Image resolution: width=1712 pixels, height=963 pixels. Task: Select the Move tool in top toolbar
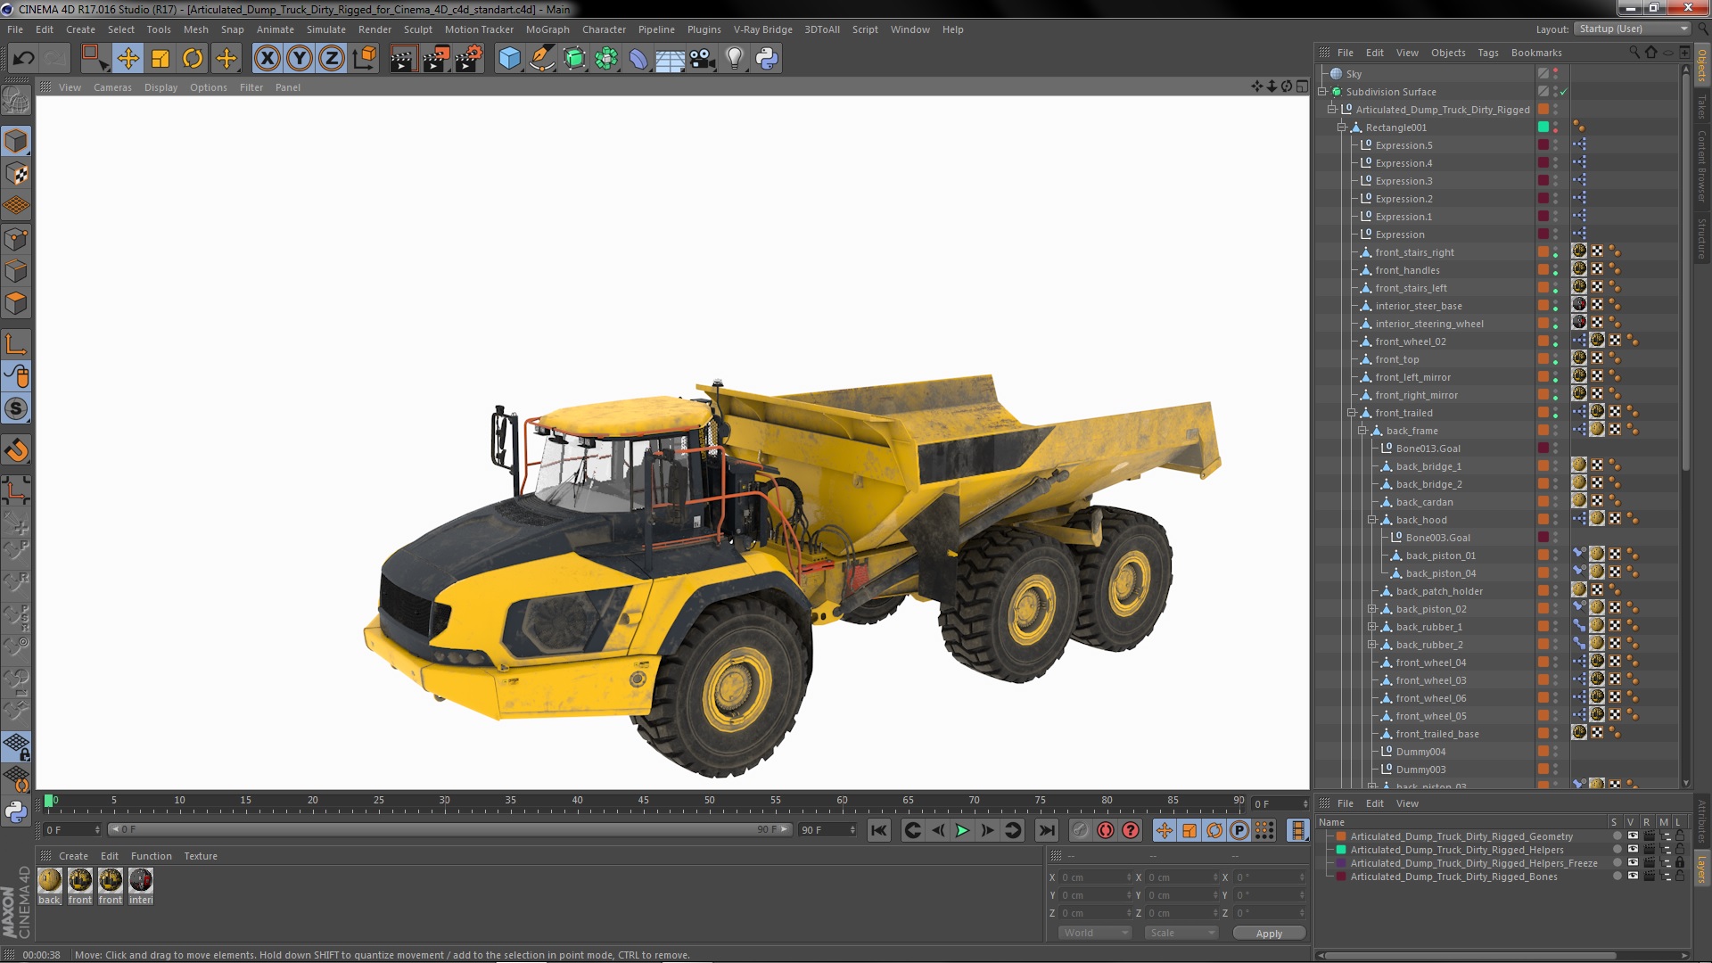[x=128, y=59]
